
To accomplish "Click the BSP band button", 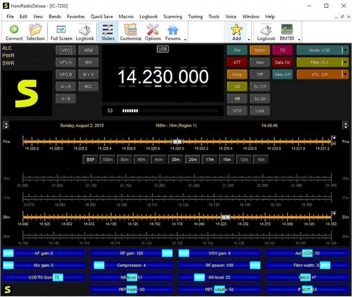I will (90, 160).
